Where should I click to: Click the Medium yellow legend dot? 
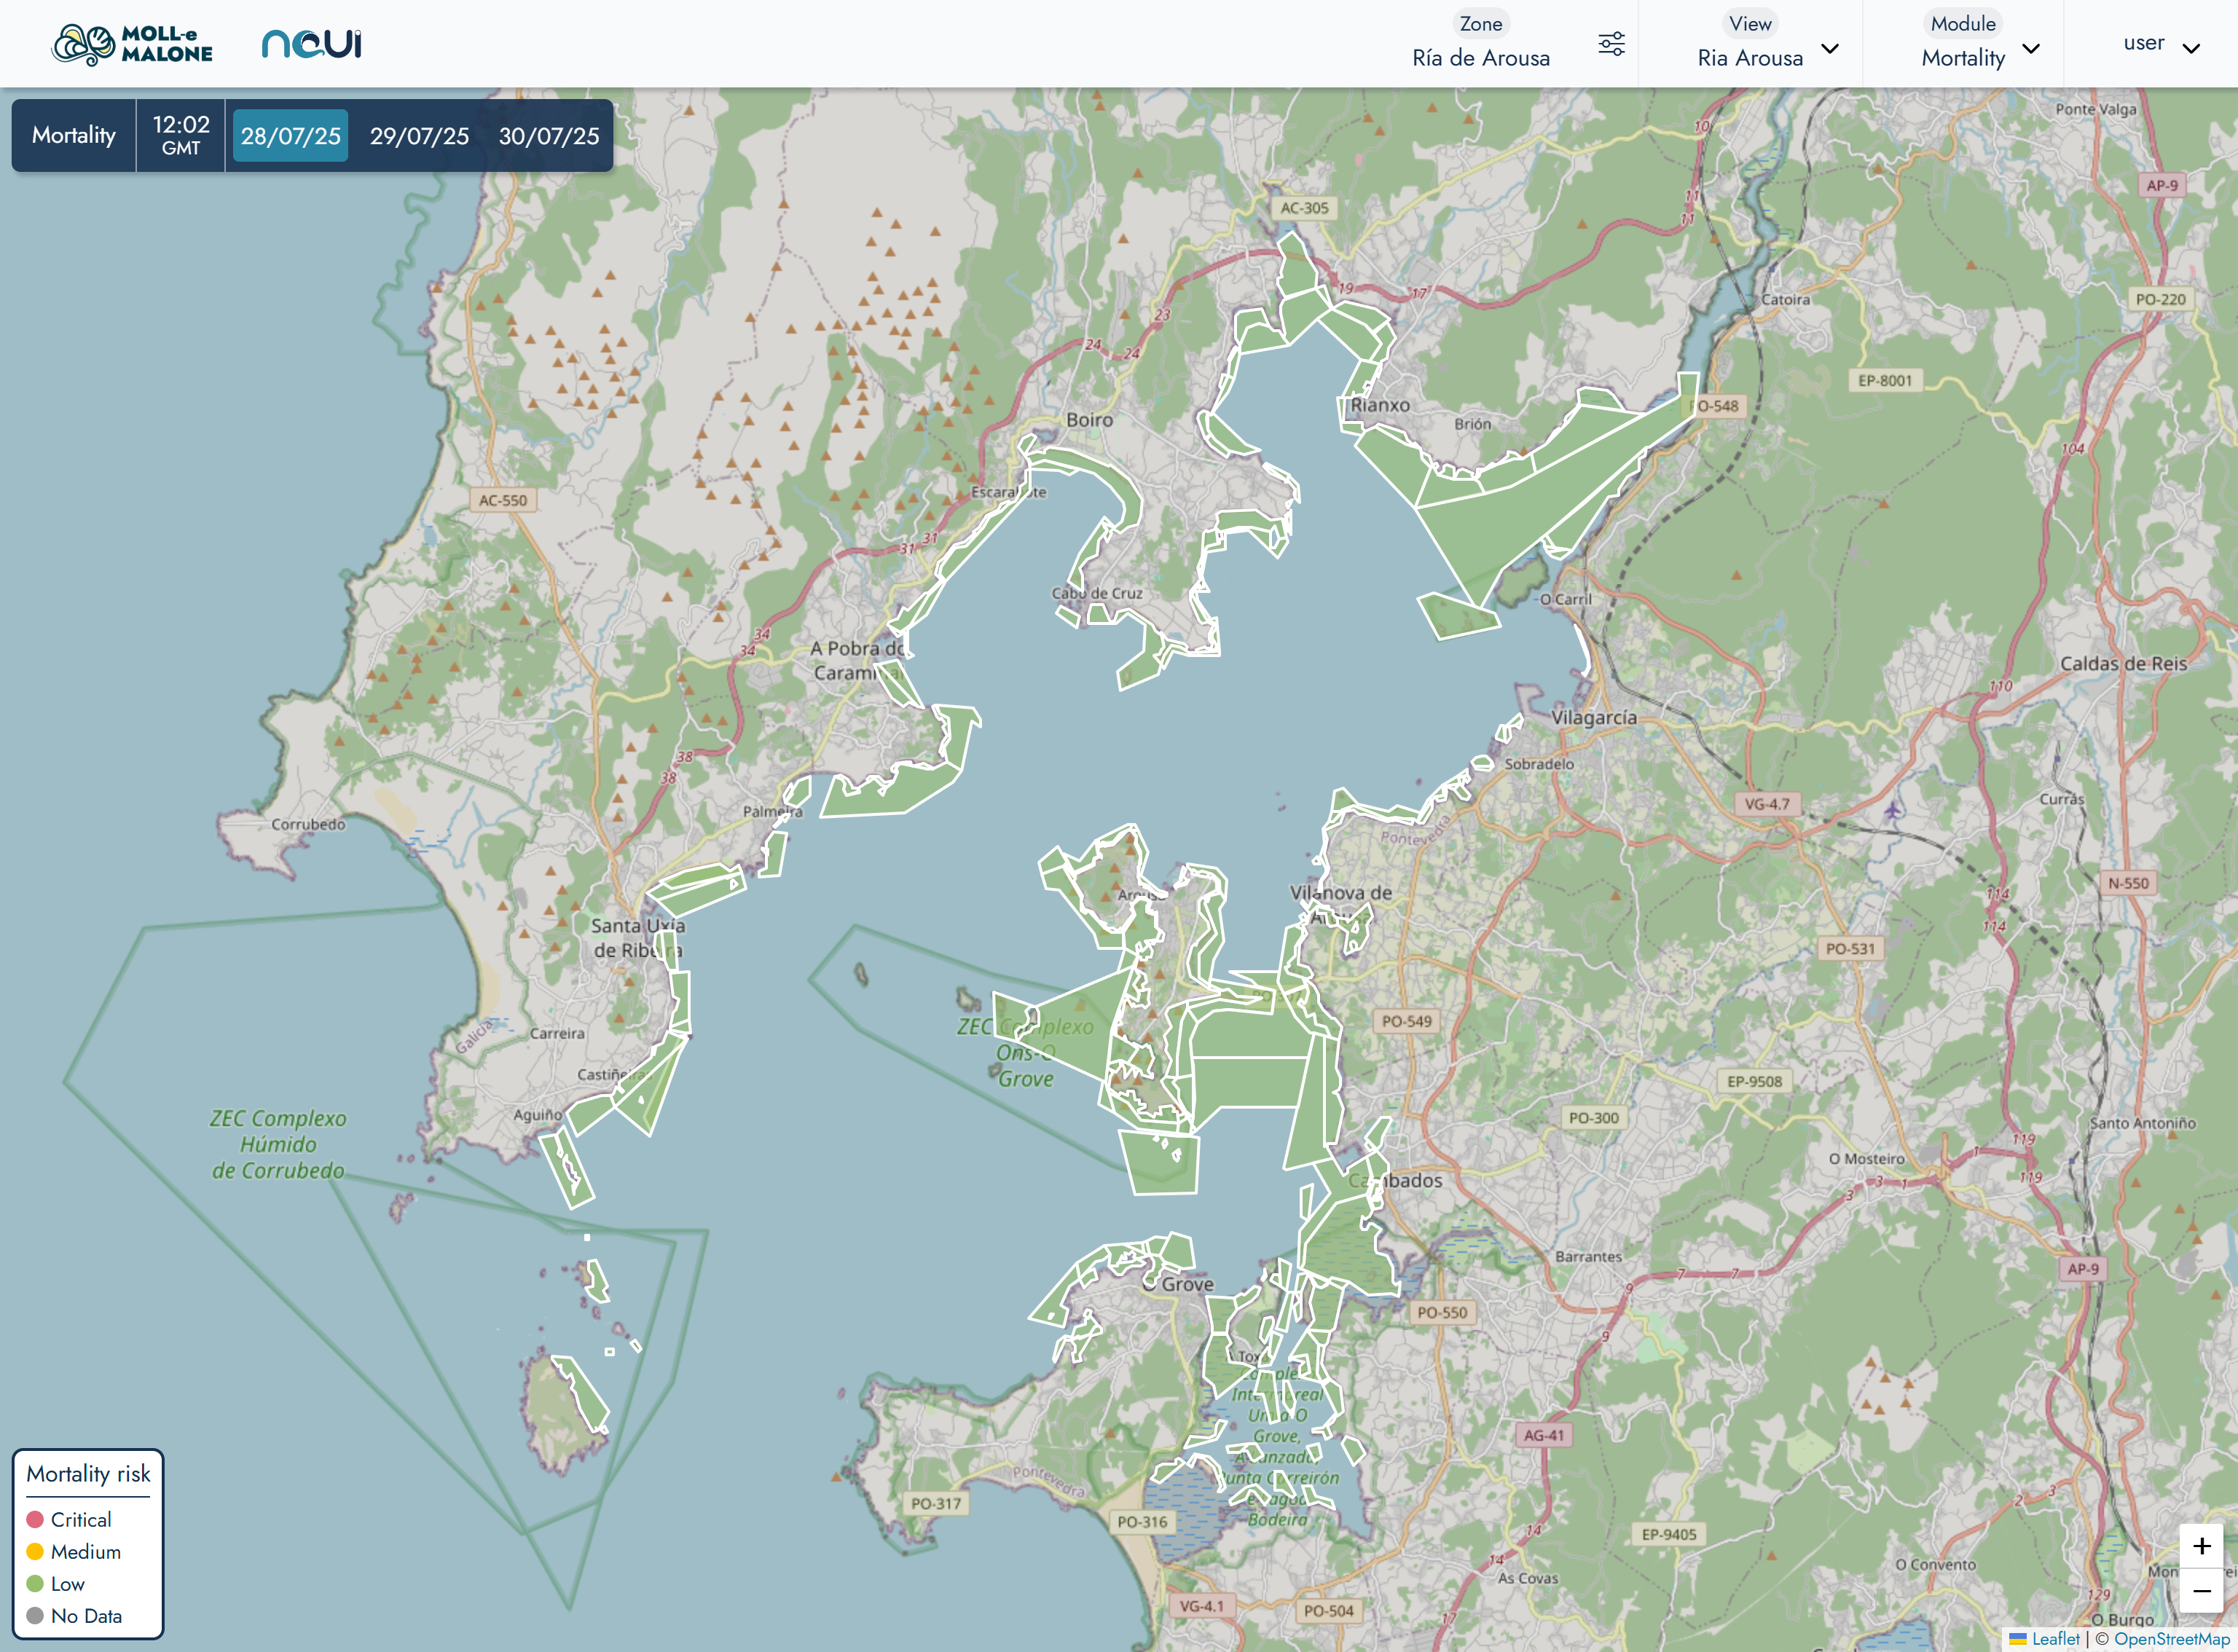click(35, 1551)
